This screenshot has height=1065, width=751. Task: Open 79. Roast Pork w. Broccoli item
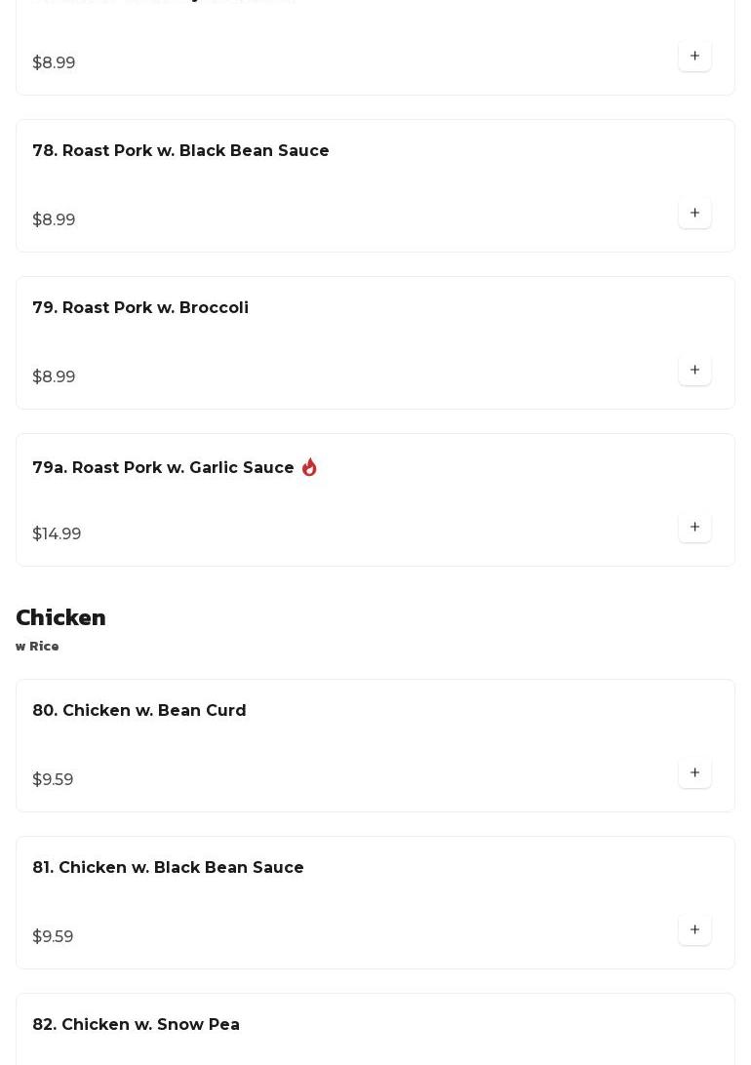click(140, 307)
